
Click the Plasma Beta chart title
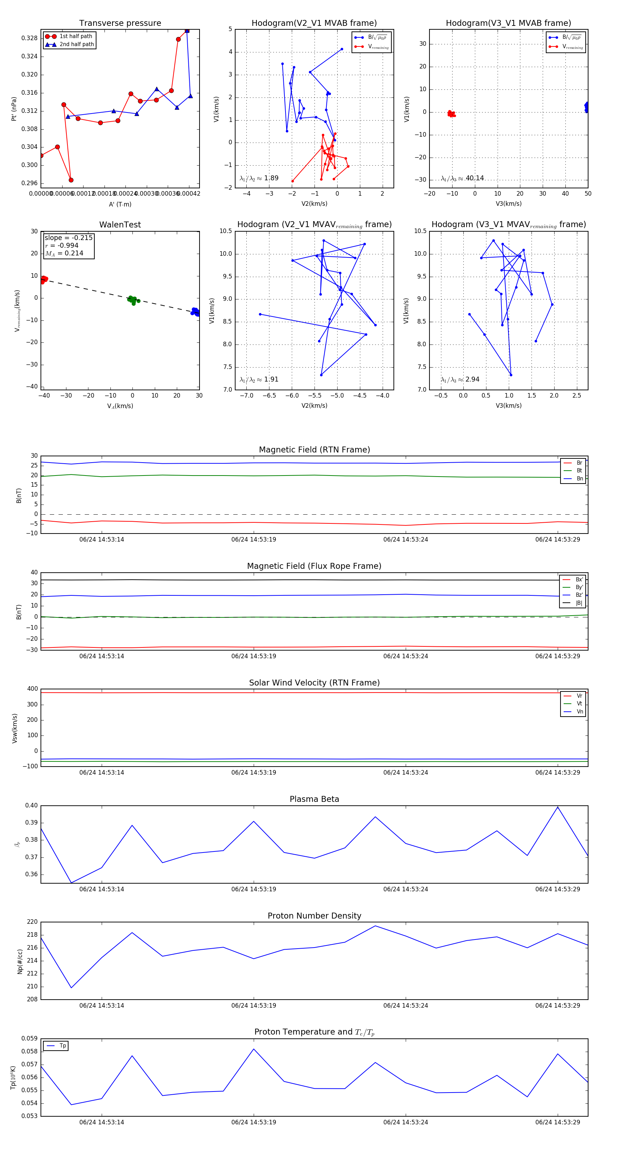[x=314, y=799]
